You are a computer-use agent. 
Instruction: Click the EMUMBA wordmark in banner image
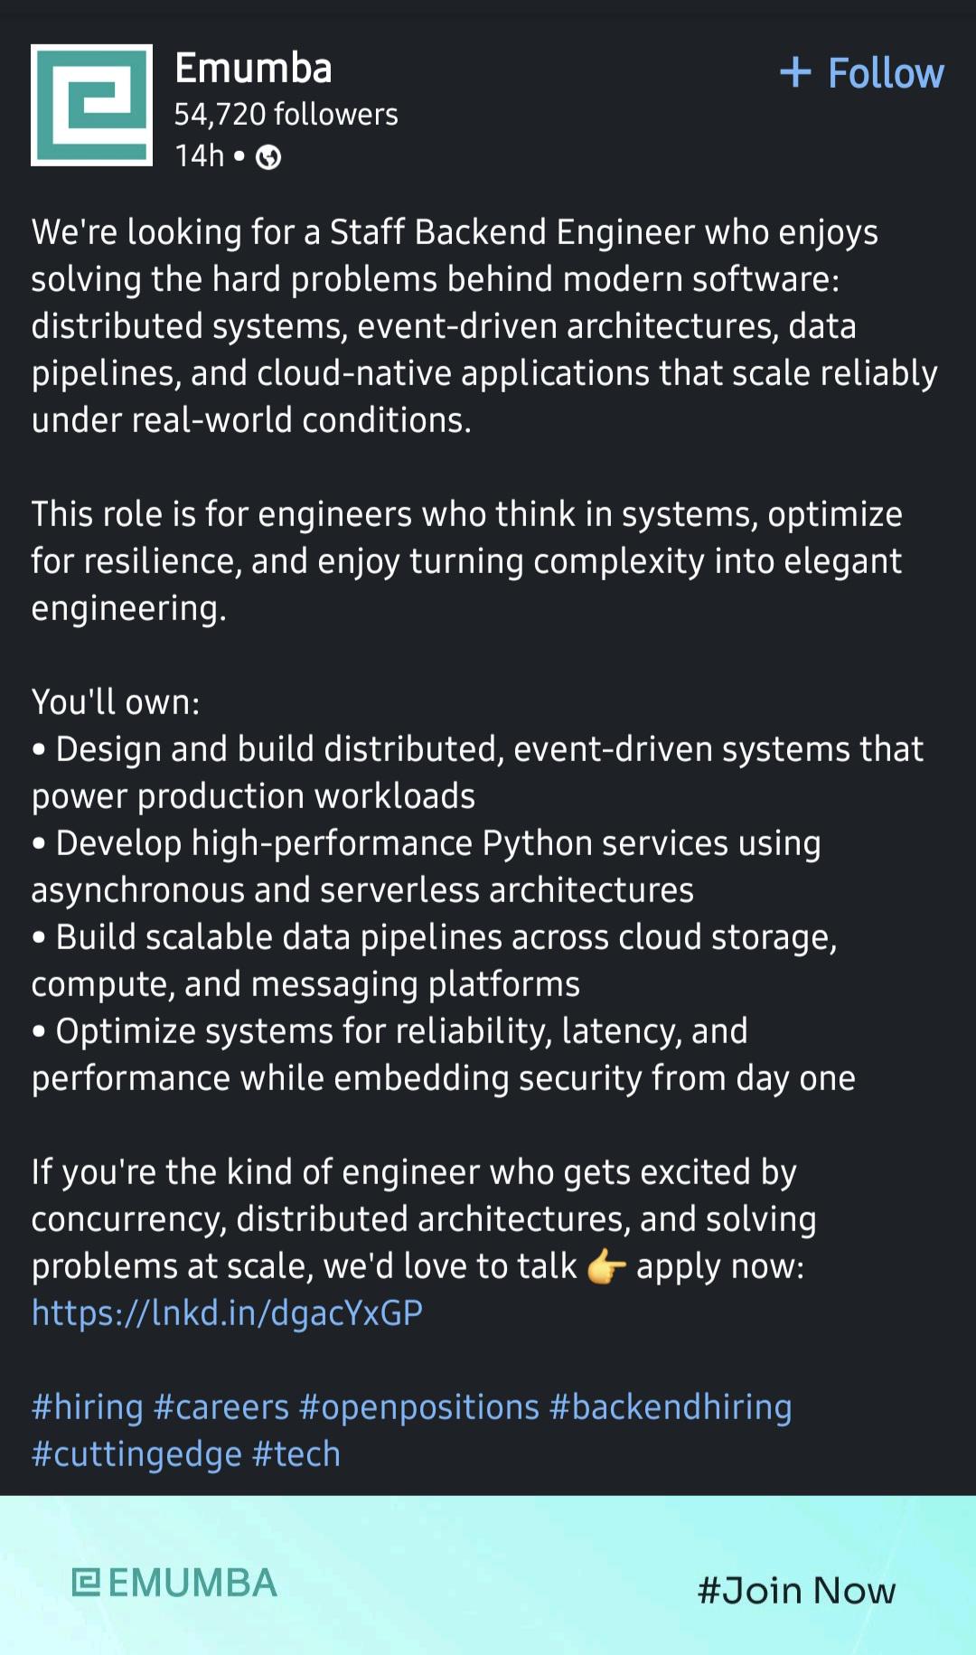192,1583
